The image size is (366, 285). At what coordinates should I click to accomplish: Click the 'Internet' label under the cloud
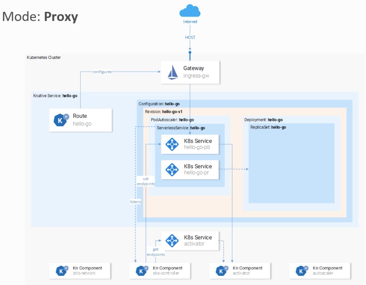190,21
